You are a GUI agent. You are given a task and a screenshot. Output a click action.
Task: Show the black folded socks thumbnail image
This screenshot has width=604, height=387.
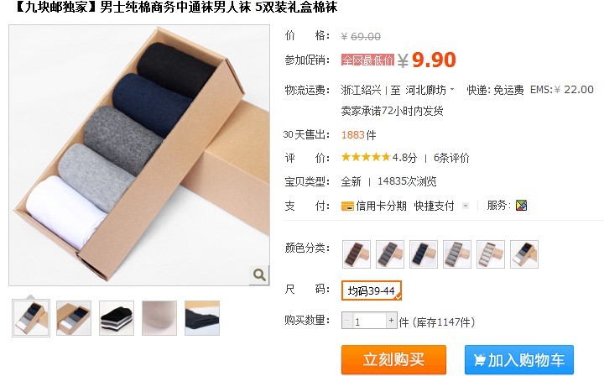point(117,318)
